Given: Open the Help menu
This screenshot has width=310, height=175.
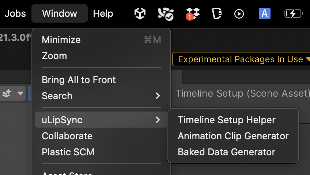Looking at the screenshot, I should click(103, 14).
